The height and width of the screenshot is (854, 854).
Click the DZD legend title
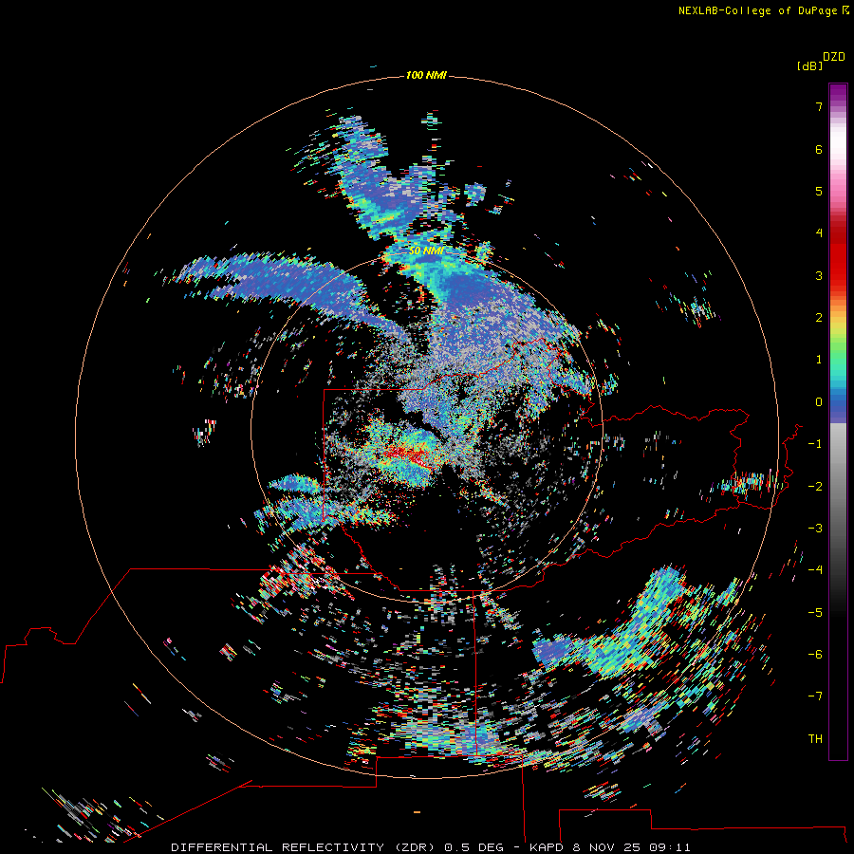point(834,57)
